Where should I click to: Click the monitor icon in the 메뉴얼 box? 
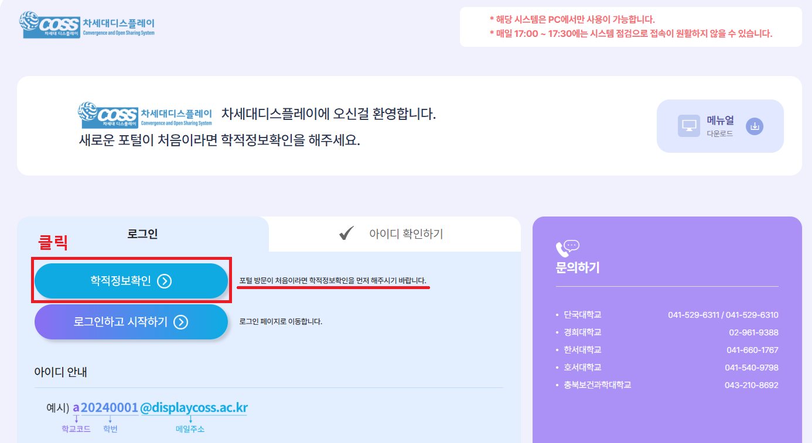point(689,126)
